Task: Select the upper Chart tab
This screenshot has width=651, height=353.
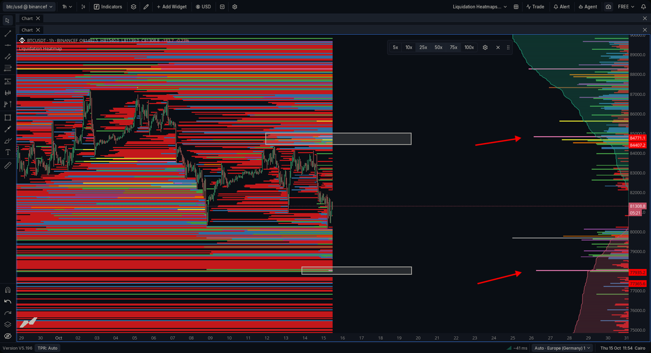Action: pos(27,18)
